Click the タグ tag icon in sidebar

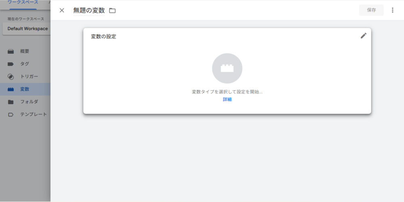click(11, 64)
